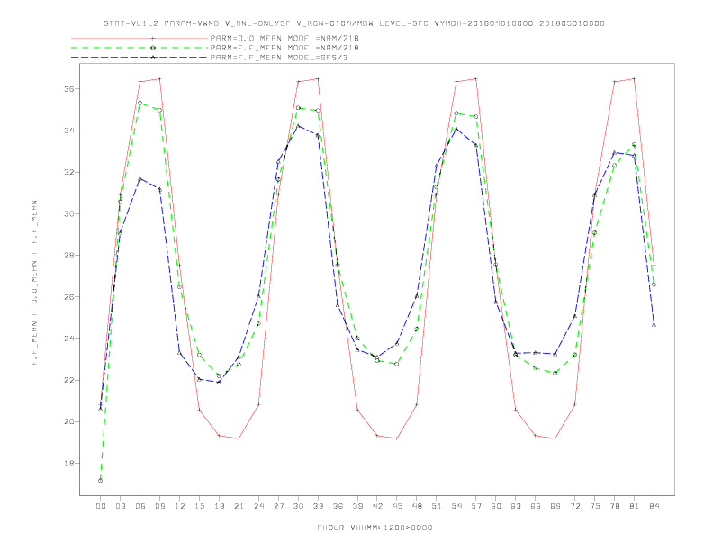Click x-axis tick label 03
Image resolution: width=713 pixels, height=551 pixels.
click(x=120, y=506)
